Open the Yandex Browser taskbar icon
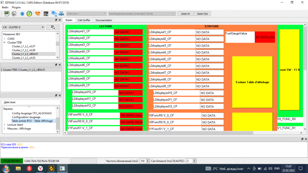The image size is (308, 173). [40, 168]
